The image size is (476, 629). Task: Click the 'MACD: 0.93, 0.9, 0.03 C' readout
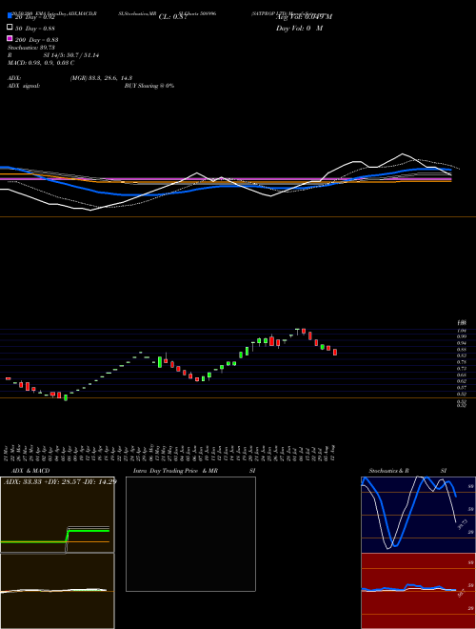tap(41, 63)
